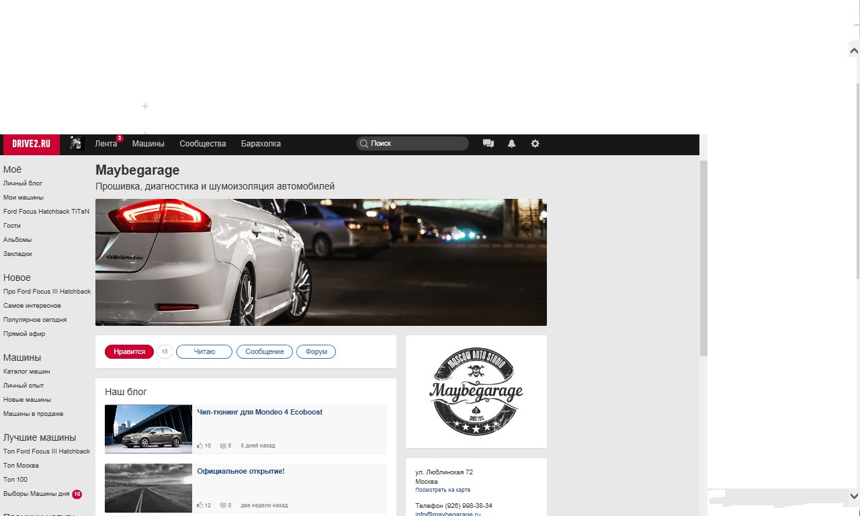Open user avatar in top navigation bar
860x516 pixels.
(x=76, y=143)
